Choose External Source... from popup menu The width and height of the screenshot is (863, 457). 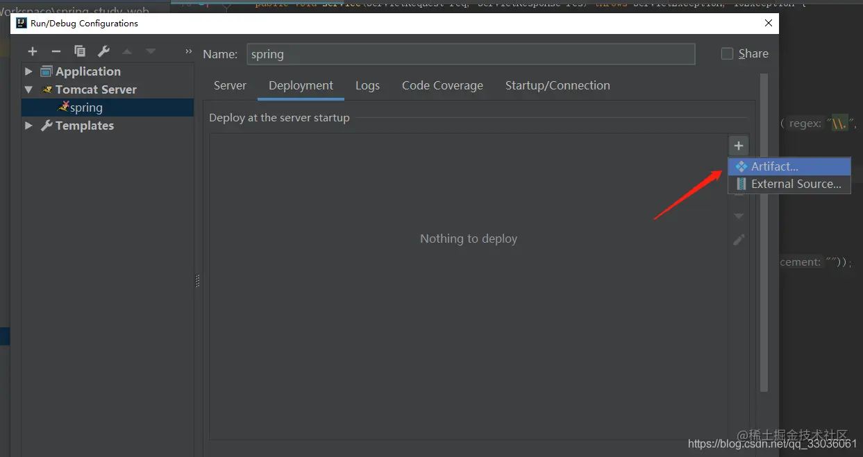coord(789,184)
